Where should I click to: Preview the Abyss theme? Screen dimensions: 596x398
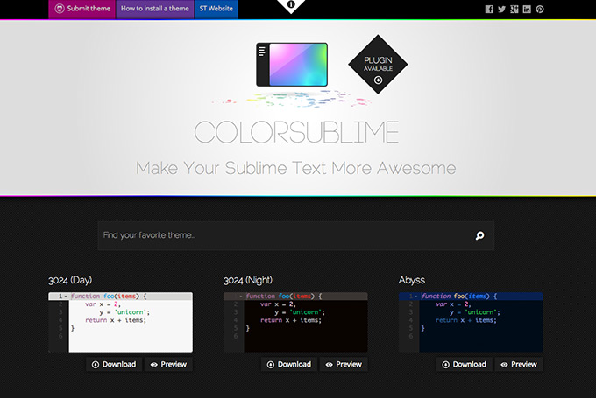pos(519,364)
